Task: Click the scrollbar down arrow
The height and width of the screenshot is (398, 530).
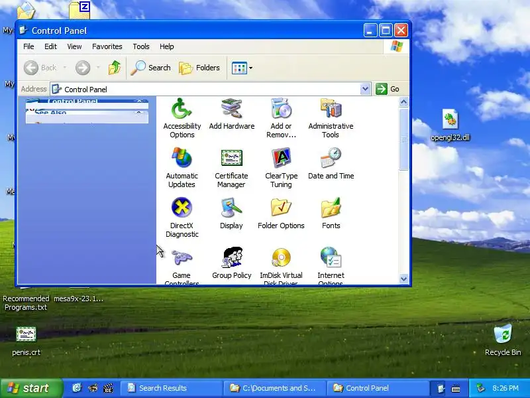Action: pos(403,279)
